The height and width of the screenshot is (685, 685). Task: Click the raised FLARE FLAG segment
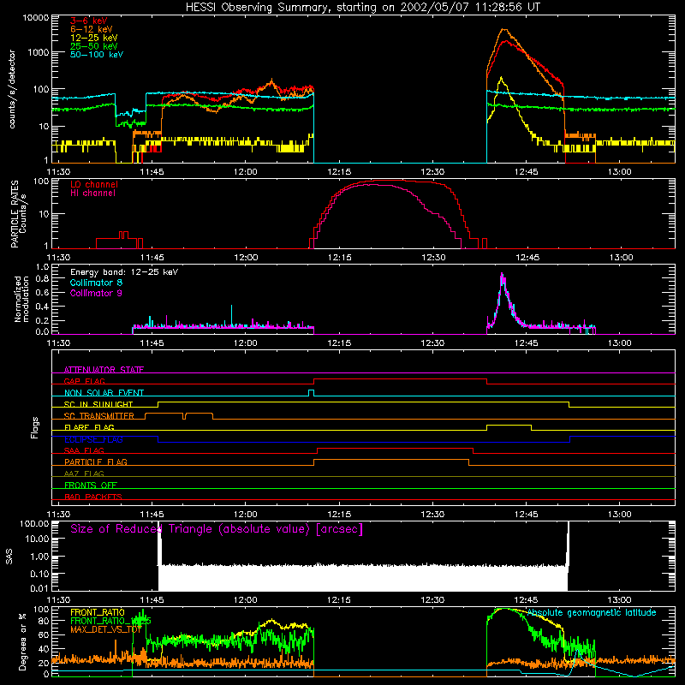509,425
